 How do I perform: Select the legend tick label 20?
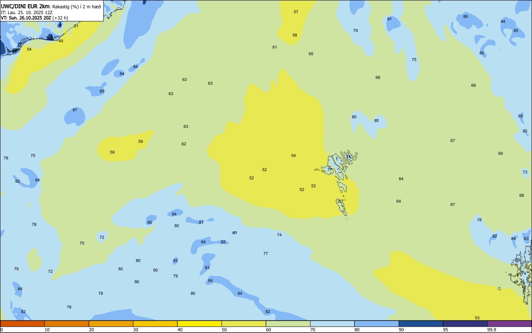[x=91, y=330]
